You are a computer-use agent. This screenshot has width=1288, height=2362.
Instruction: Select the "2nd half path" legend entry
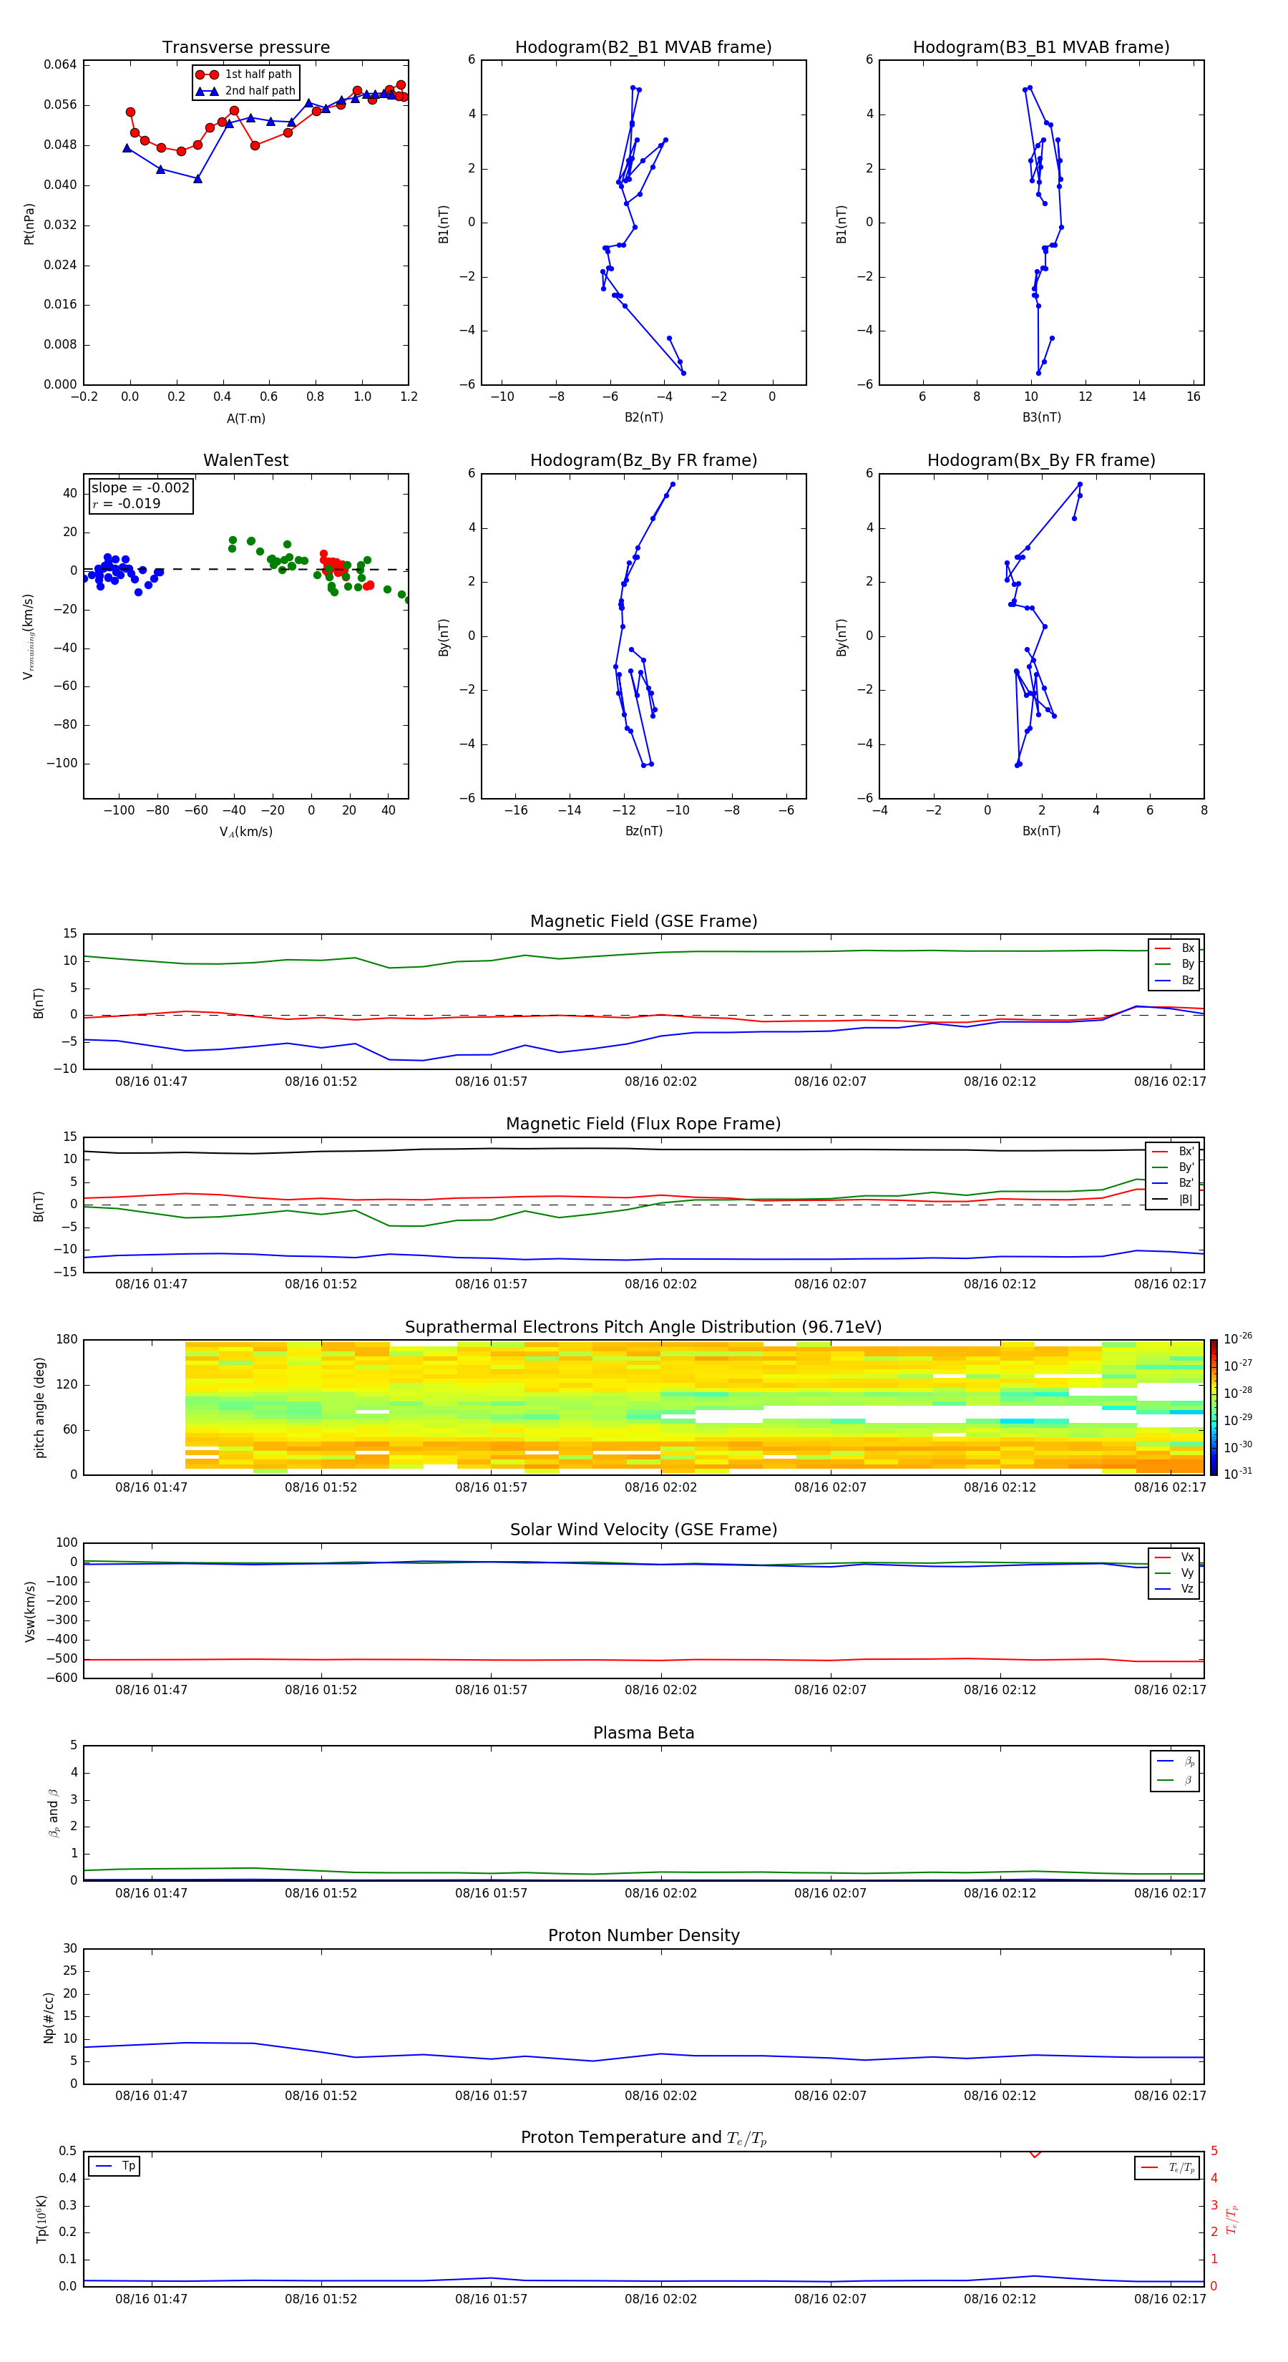pos(245,91)
